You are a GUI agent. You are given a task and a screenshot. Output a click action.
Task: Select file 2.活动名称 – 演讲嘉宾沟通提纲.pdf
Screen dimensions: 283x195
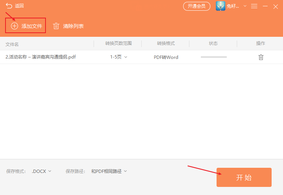(x=41, y=57)
